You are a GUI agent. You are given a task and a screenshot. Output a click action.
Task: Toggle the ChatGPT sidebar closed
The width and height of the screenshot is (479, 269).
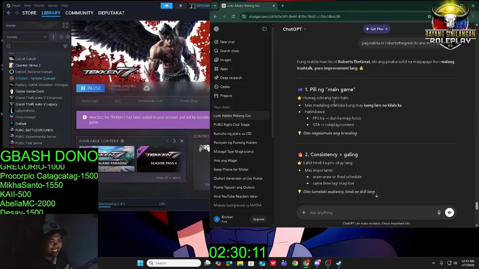[x=264, y=29]
